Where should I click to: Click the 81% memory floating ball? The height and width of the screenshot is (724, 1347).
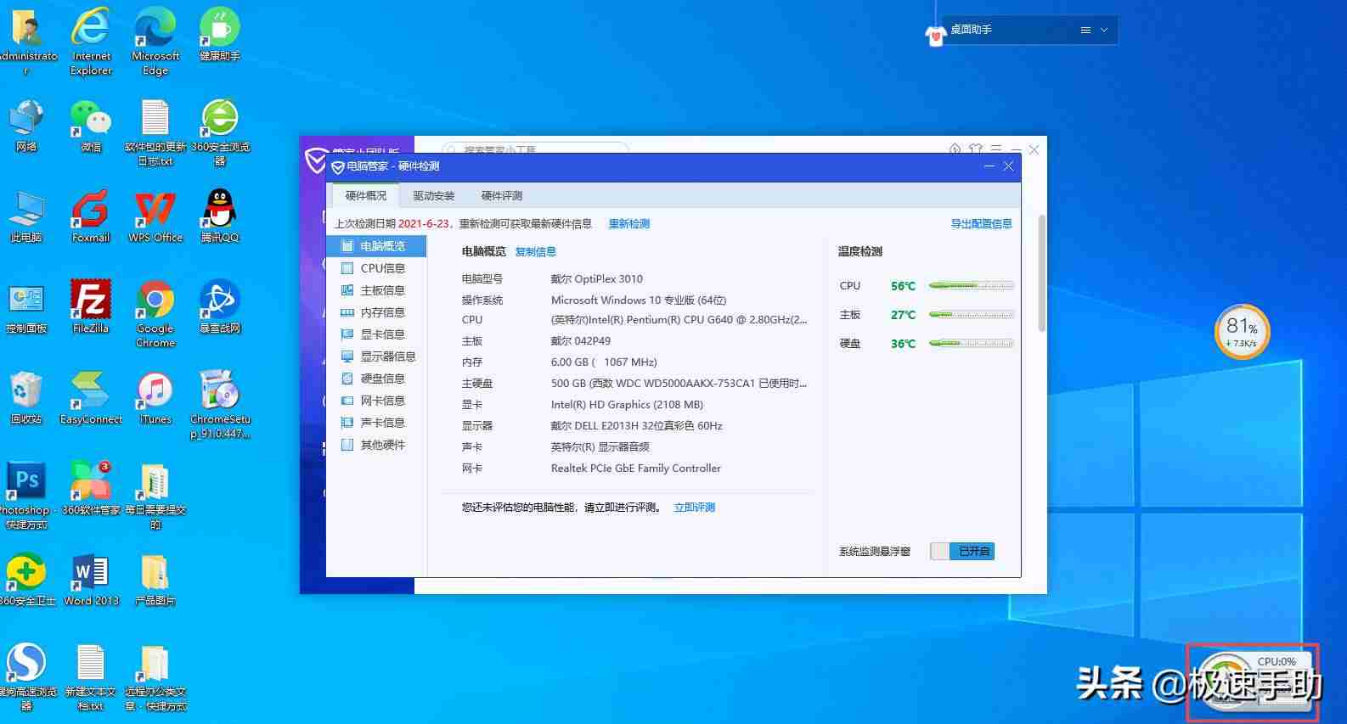point(1242,331)
